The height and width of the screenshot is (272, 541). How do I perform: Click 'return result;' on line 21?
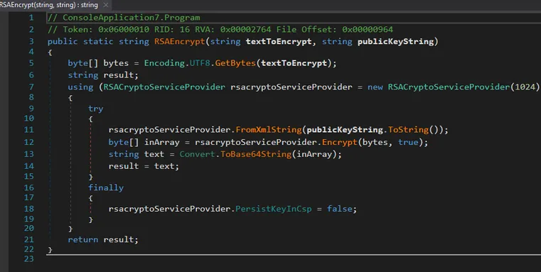coord(103,239)
